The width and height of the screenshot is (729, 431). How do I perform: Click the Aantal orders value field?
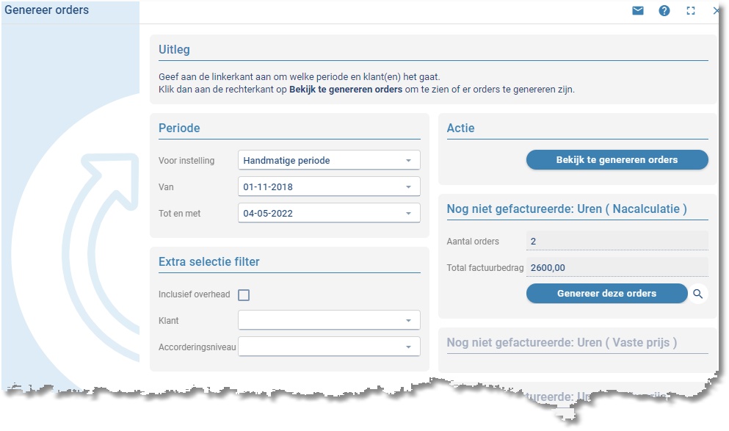[x=617, y=241]
